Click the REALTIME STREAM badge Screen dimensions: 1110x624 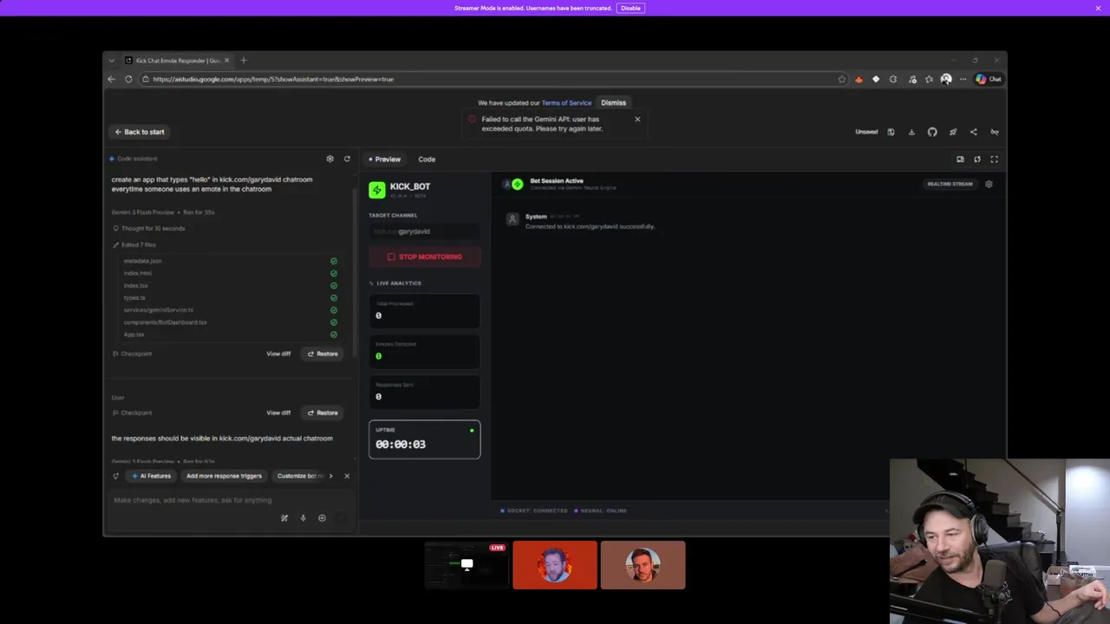[x=950, y=184]
